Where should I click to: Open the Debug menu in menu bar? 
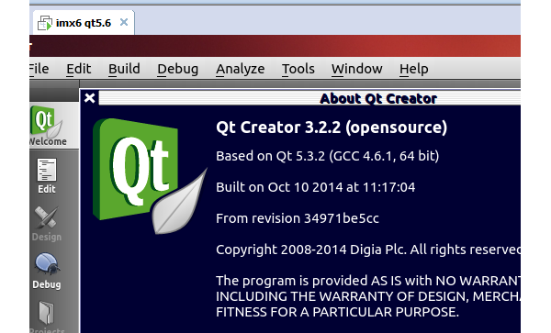(x=178, y=69)
